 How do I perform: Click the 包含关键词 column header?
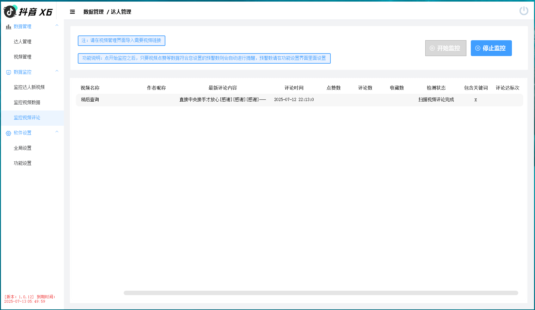[x=476, y=88]
